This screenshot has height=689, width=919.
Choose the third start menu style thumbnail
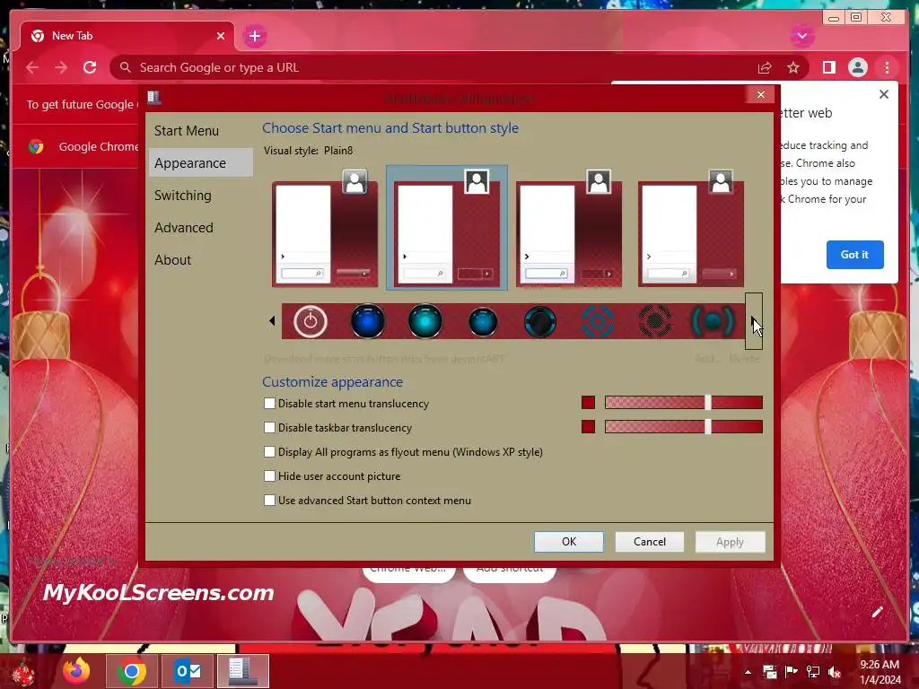click(568, 229)
